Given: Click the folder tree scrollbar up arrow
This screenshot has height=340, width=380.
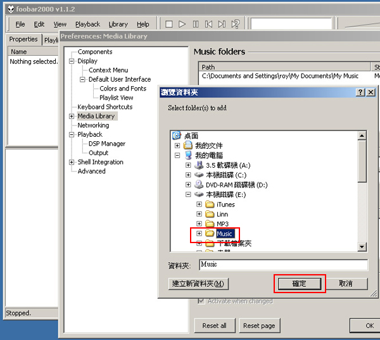Looking at the screenshot, I should (362, 135).
